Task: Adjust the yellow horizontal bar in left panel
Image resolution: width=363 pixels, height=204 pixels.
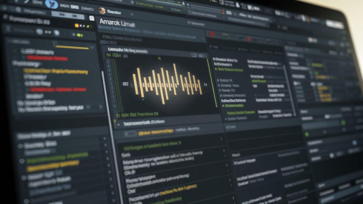Action: click(72, 47)
